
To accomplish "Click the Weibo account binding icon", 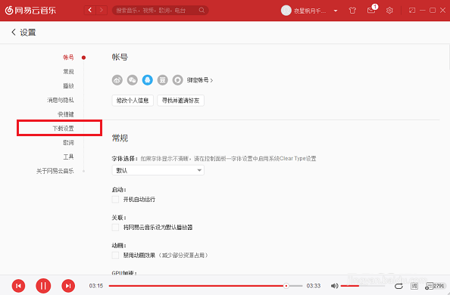I will [117, 80].
